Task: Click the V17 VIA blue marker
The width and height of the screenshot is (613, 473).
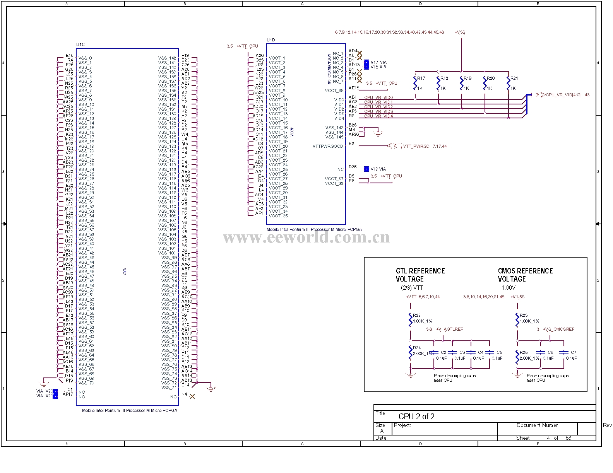Action: [x=366, y=62]
